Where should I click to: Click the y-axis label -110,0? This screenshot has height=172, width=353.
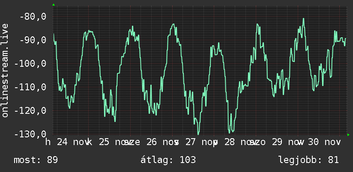coord(30,87)
